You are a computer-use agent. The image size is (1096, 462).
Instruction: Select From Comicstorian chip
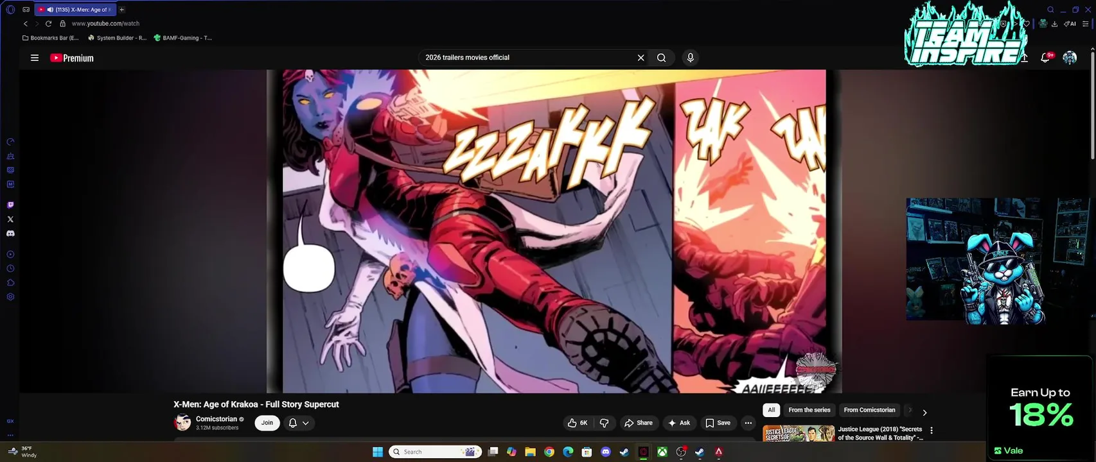pos(869,410)
